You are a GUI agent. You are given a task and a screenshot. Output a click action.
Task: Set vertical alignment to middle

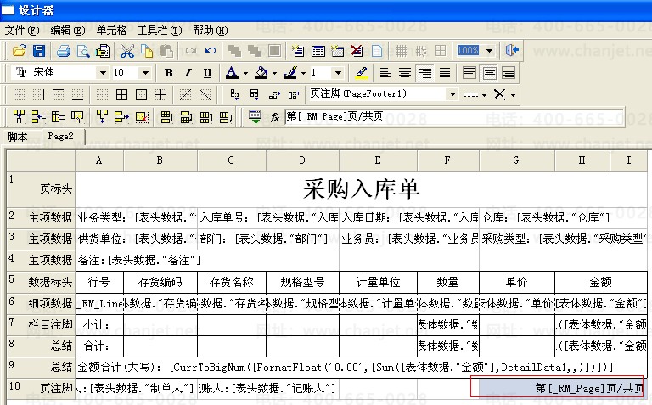click(x=489, y=73)
